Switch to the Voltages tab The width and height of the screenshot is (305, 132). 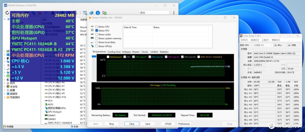127,52
